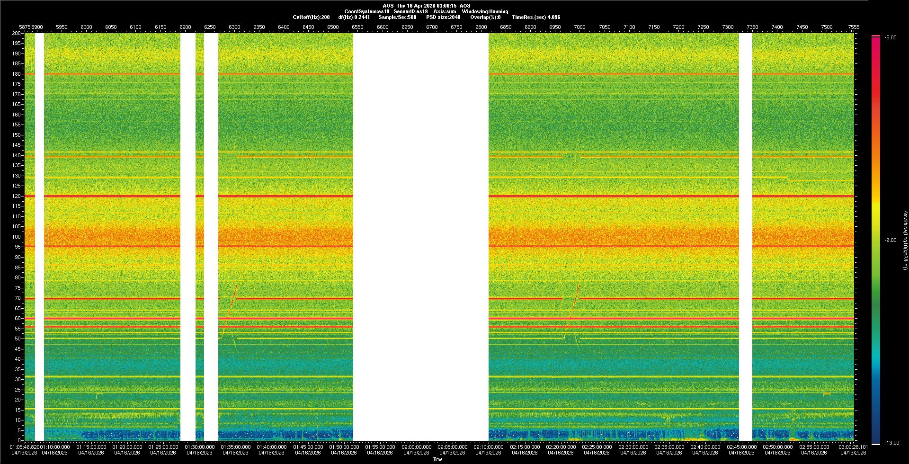This screenshot has width=909, height=464.
Task: Click the 120 Hz frequency axis label
Action: pyautogui.click(x=17, y=196)
